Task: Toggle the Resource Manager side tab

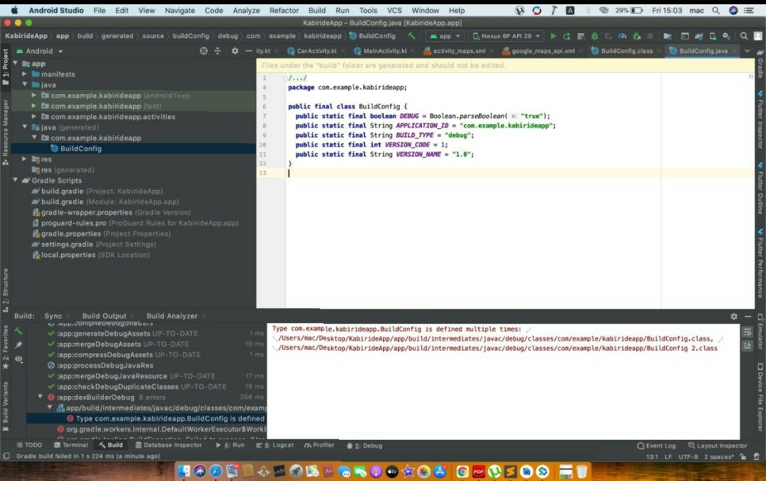Action: (6, 132)
